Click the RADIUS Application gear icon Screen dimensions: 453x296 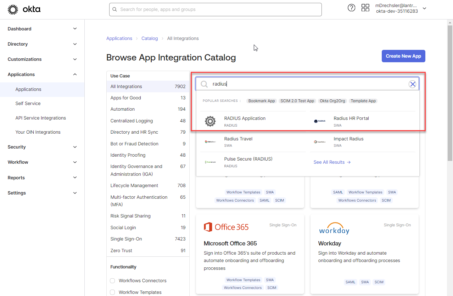(210, 121)
